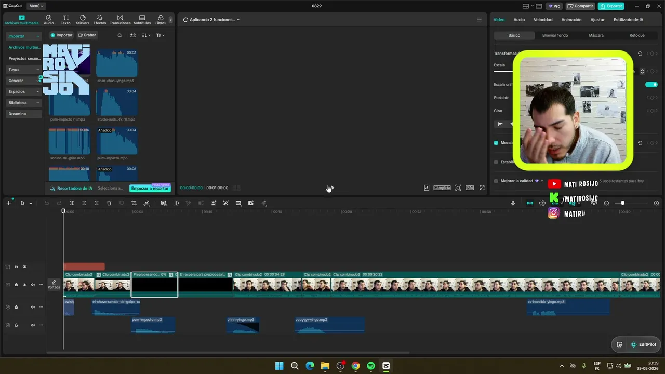
Task: Open the Subtítulos tab
Action: (x=142, y=20)
